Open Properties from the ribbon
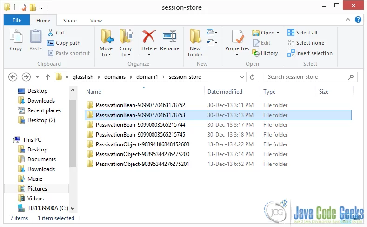 point(237,42)
